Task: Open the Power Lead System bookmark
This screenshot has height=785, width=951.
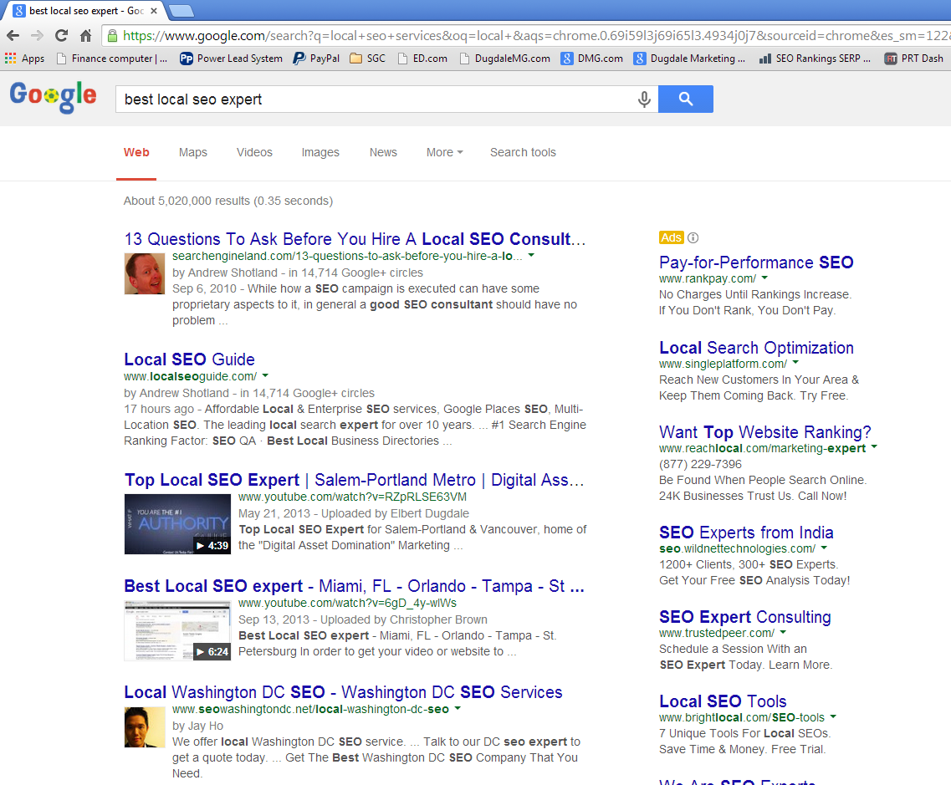Action: (x=231, y=59)
